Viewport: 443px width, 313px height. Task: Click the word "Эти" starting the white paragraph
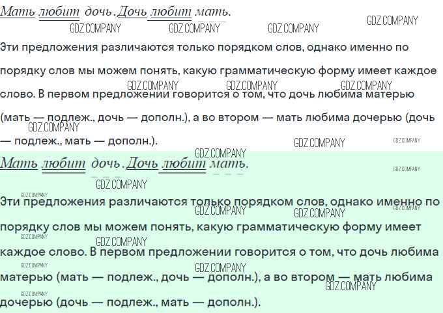[10, 47]
